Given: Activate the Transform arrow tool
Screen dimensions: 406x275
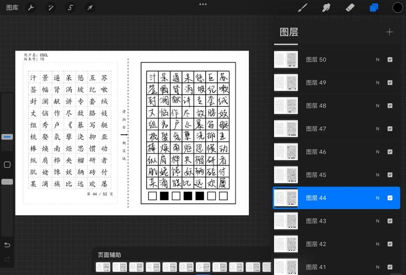Looking at the screenshot, I should [x=89, y=8].
